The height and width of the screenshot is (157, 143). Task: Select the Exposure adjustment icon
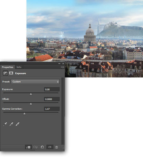(5, 73)
